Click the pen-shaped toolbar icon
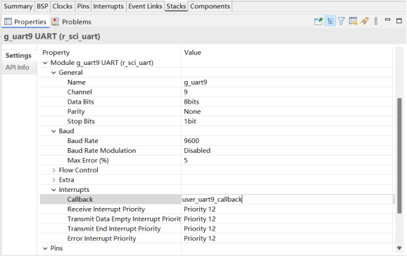The height and width of the screenshot is (256, 407). click(x=365, y=21)
